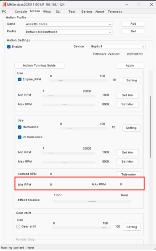This screenshot has width=156, height=251.
Task: Click the vertical scrollbar of motion settings
Action: 150,127
